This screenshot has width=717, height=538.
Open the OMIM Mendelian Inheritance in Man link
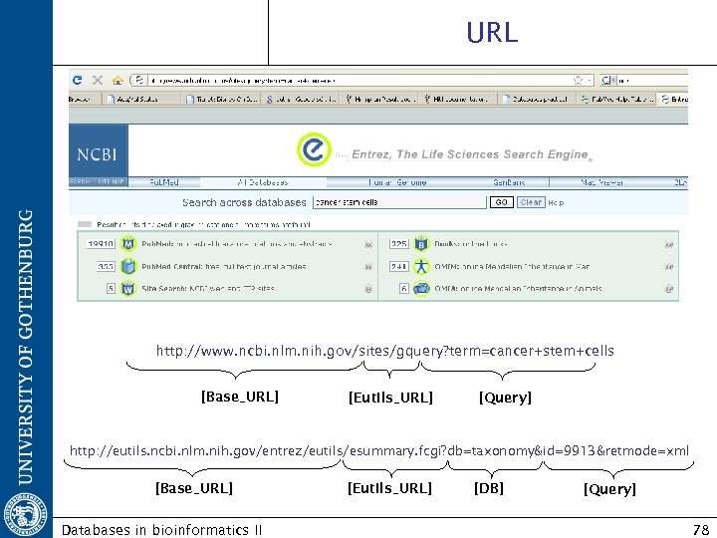tap(512, 266)
